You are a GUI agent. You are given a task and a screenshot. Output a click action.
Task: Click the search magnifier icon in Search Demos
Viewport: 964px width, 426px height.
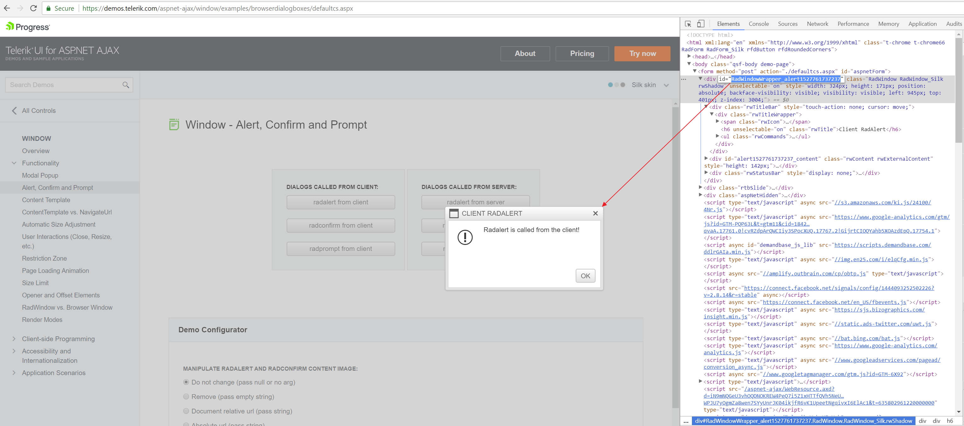126,85
